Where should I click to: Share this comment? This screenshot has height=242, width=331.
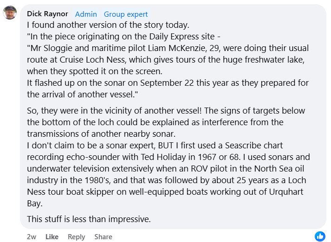[103, 236]
